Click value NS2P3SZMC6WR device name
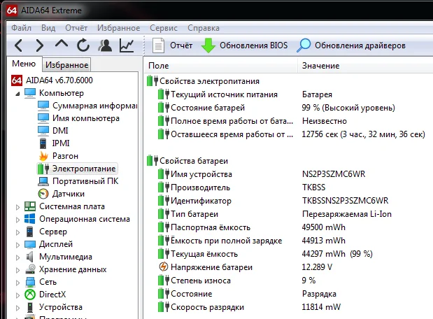433x319 pixels. [334, 174]
